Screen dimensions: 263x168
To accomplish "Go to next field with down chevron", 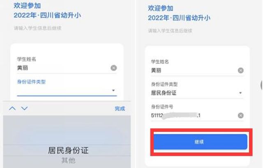I will (25, 108).
